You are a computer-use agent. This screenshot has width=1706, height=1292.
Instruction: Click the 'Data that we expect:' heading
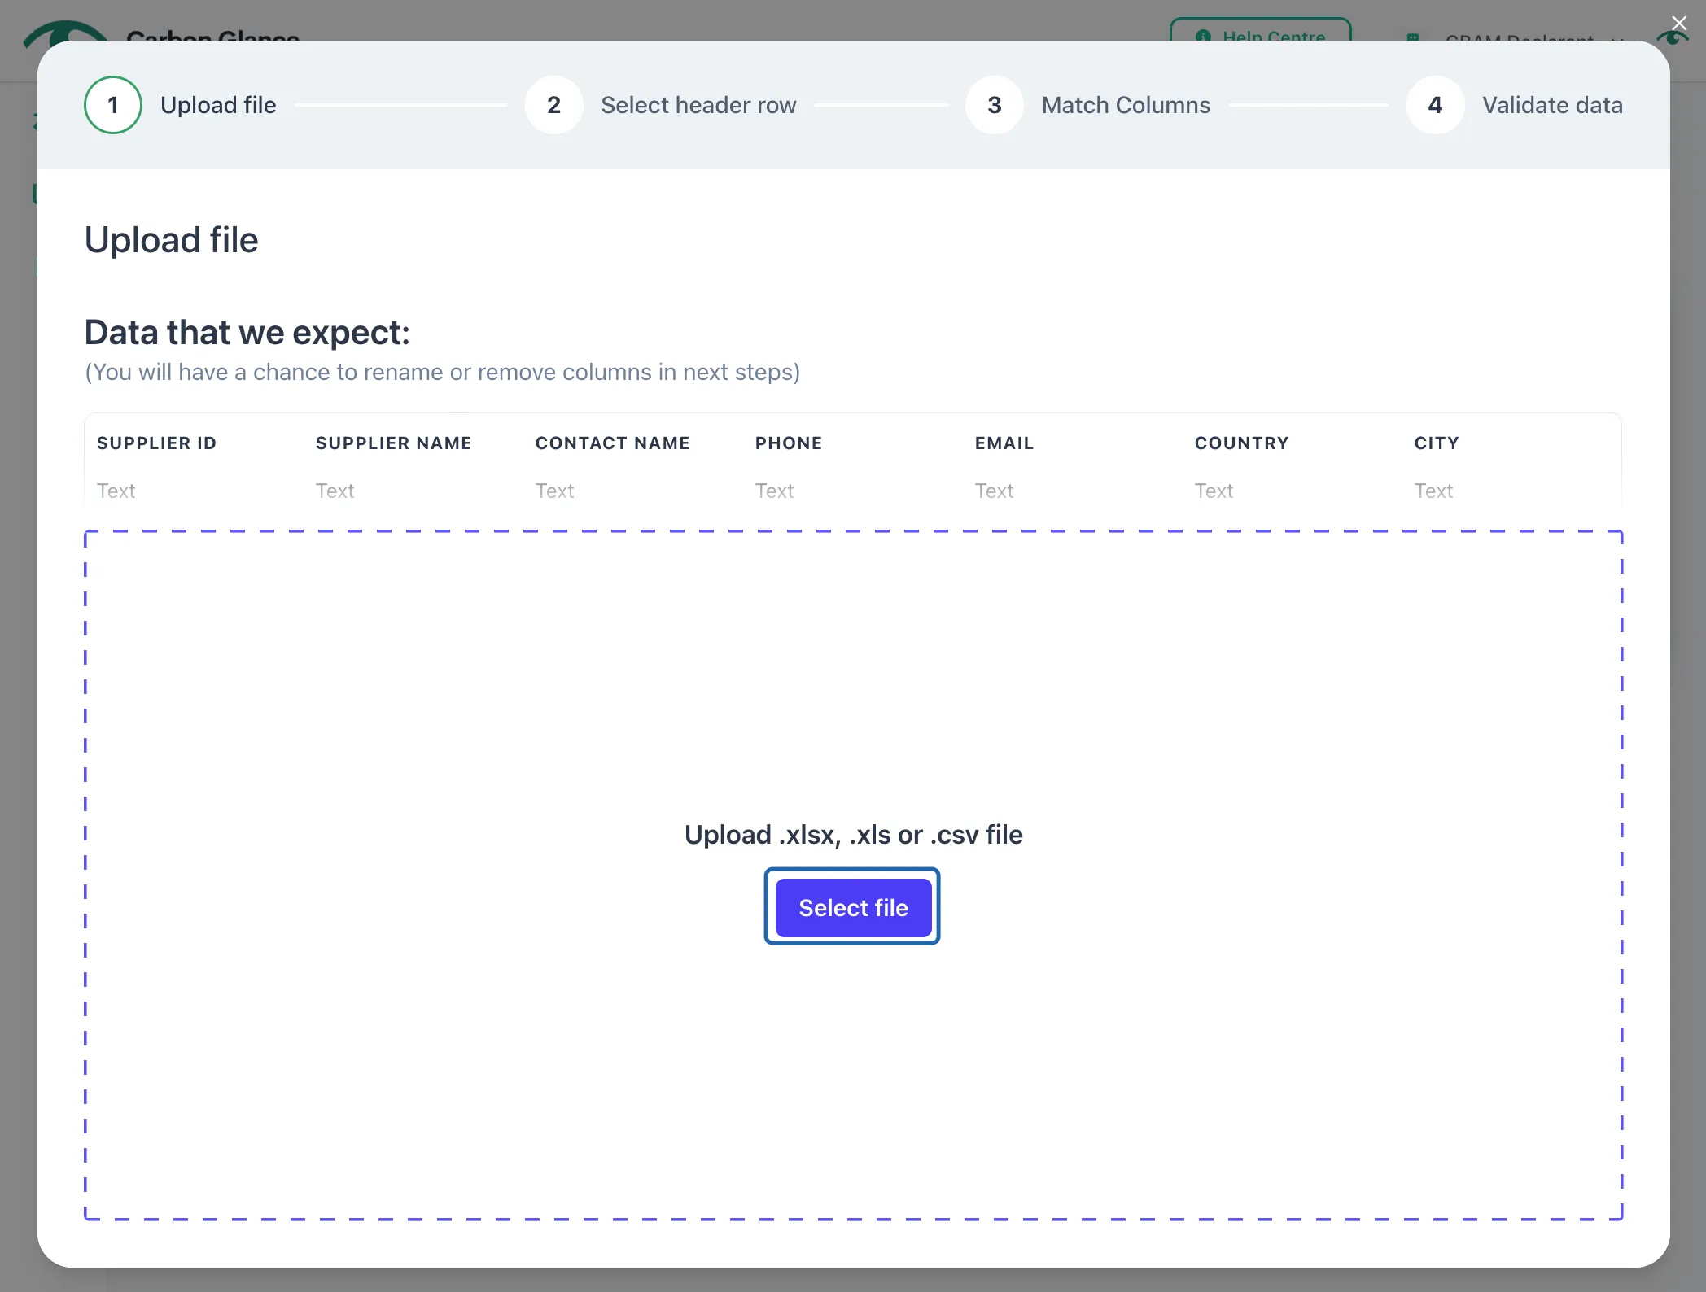tap(247, 333)
